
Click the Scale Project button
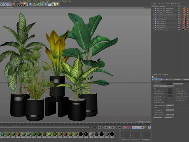click(163, 86)
